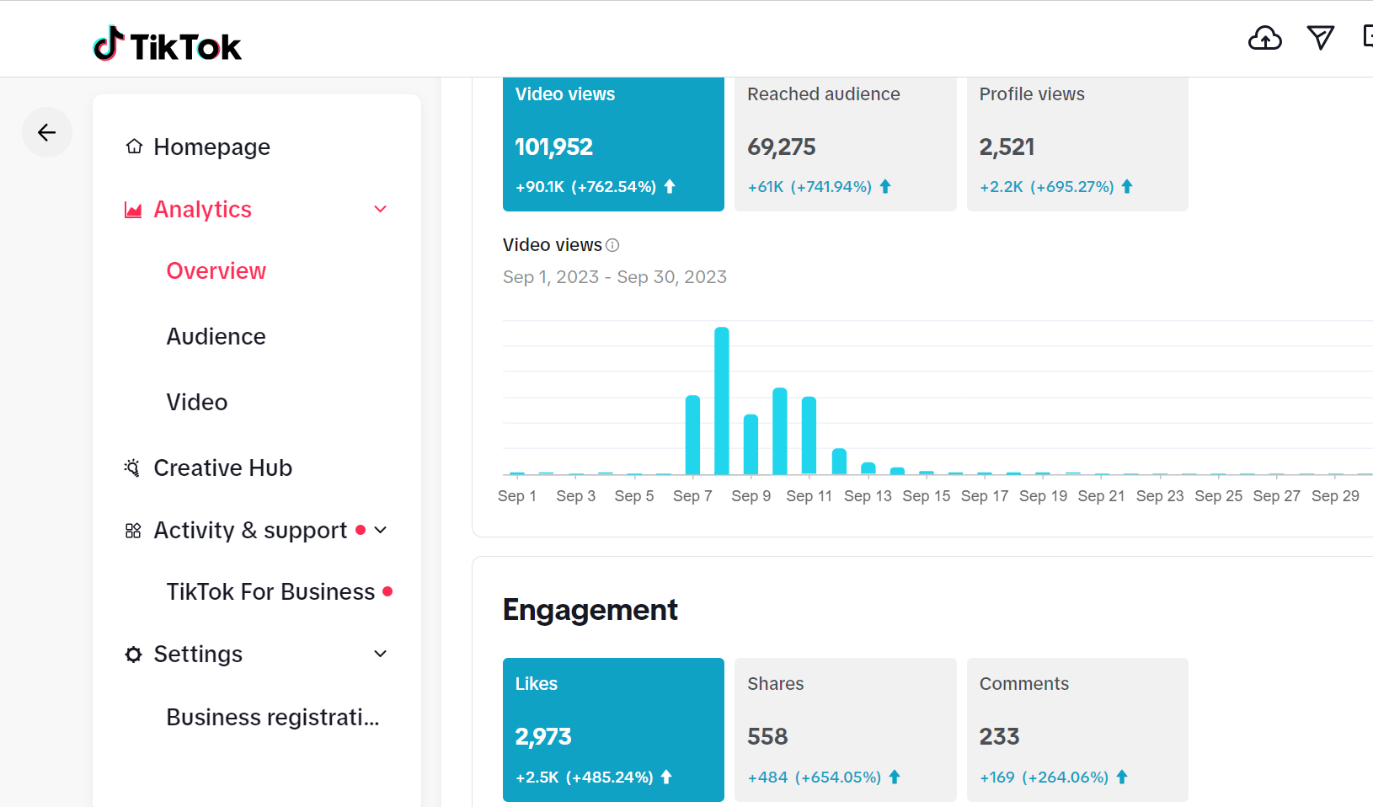The height and width of the screenshot is (807, 1373).
Task: Select the Video views metric card
Action: click(613, 144)
